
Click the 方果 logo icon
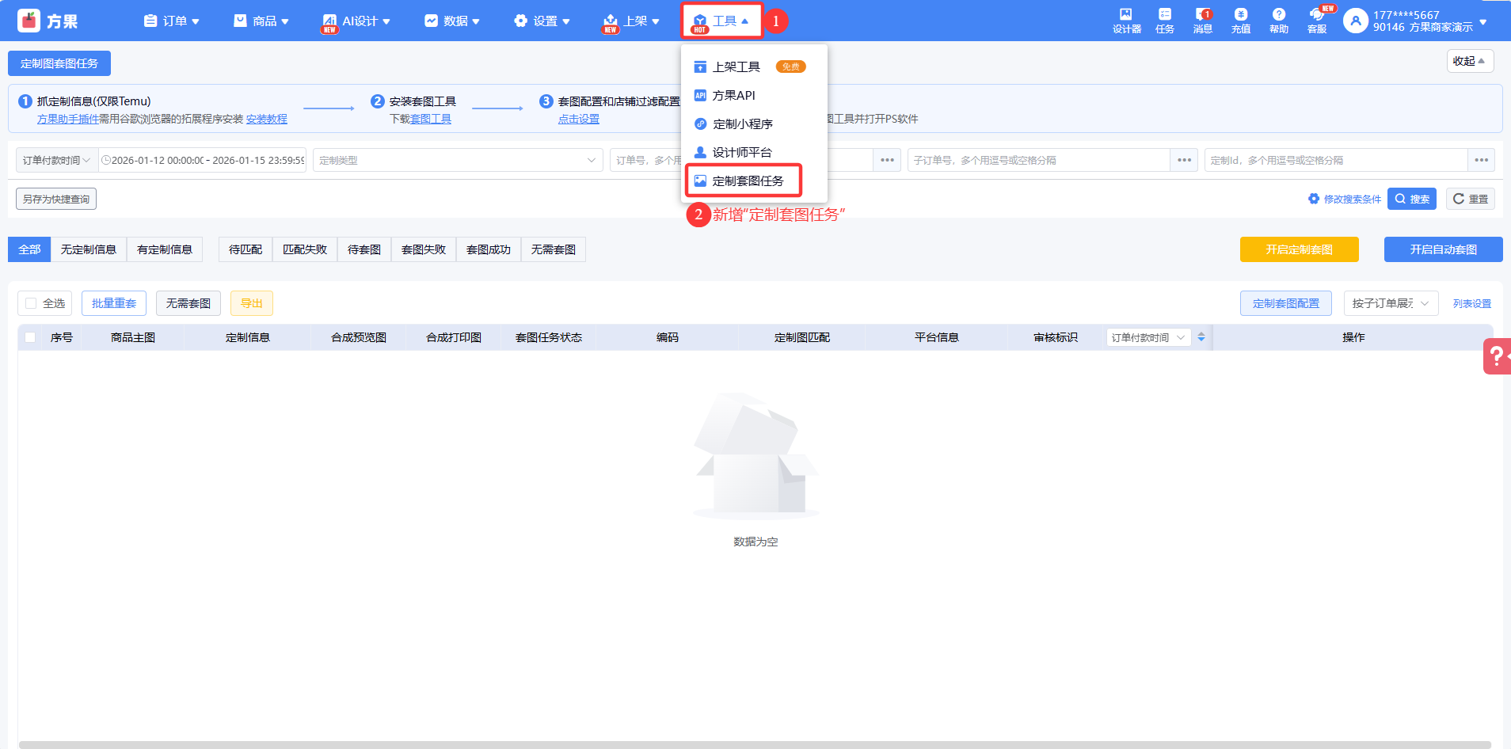(x=29, y=21)
